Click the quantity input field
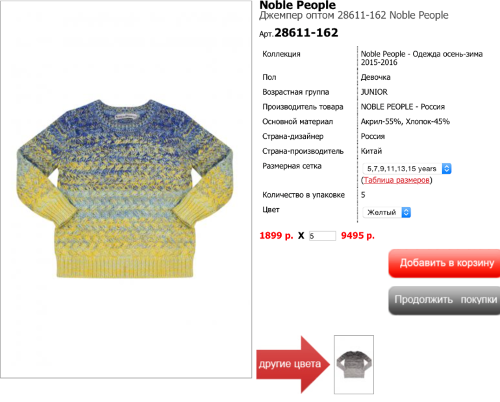 [322, 236]
